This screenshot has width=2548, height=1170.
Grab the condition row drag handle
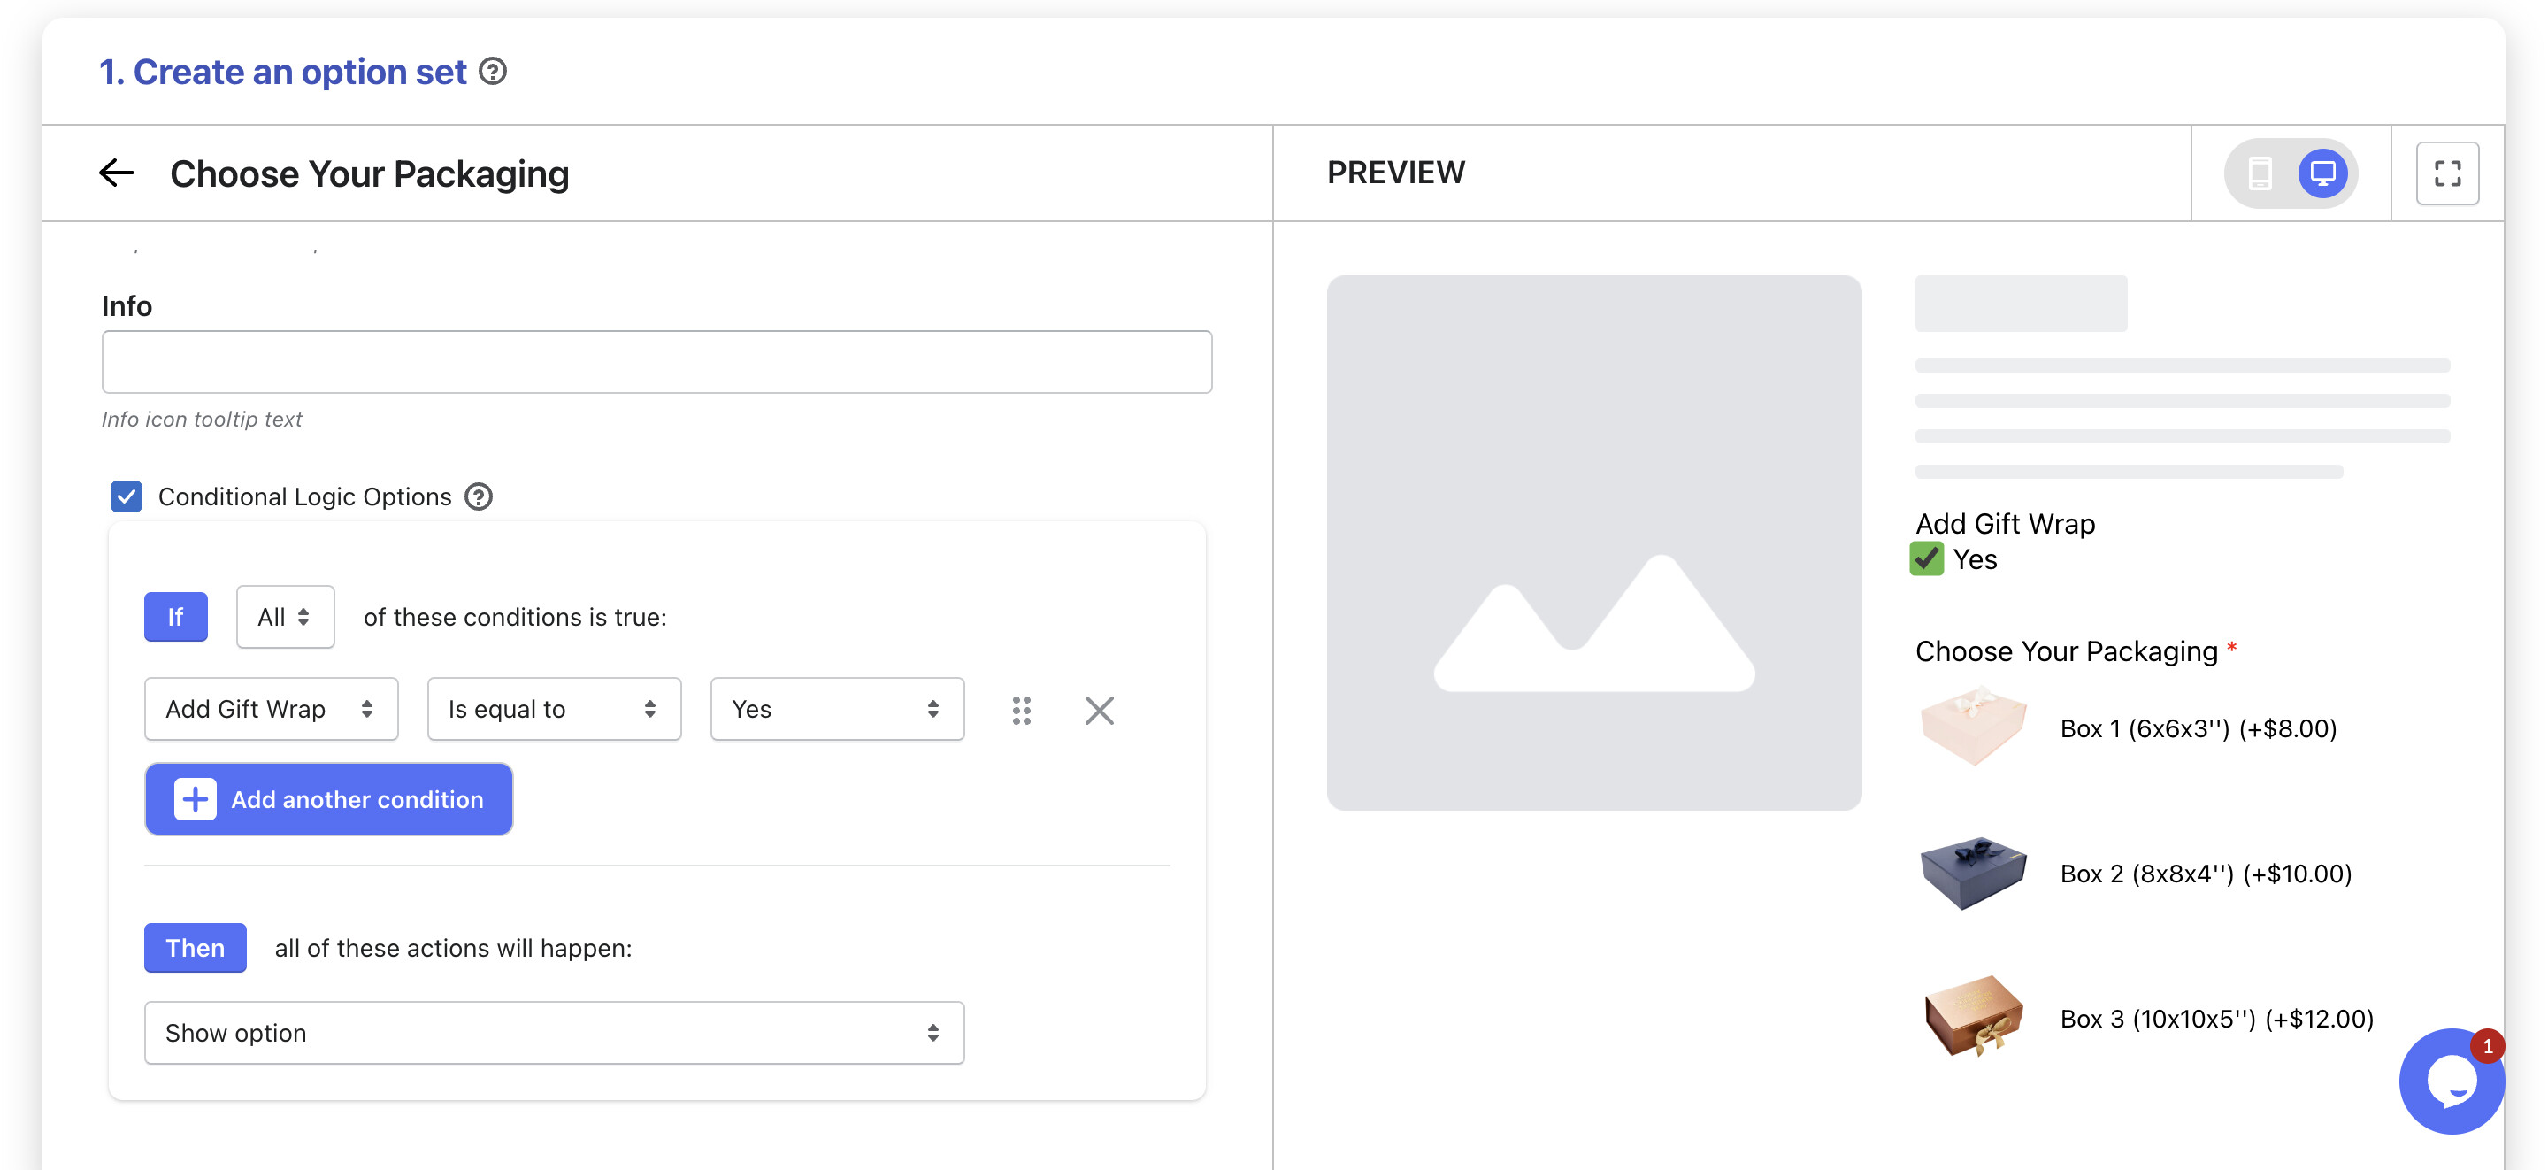[1021, 710]
